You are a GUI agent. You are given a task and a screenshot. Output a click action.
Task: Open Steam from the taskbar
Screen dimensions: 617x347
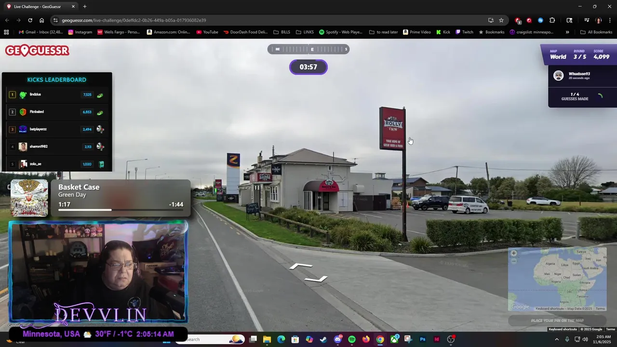323,339
